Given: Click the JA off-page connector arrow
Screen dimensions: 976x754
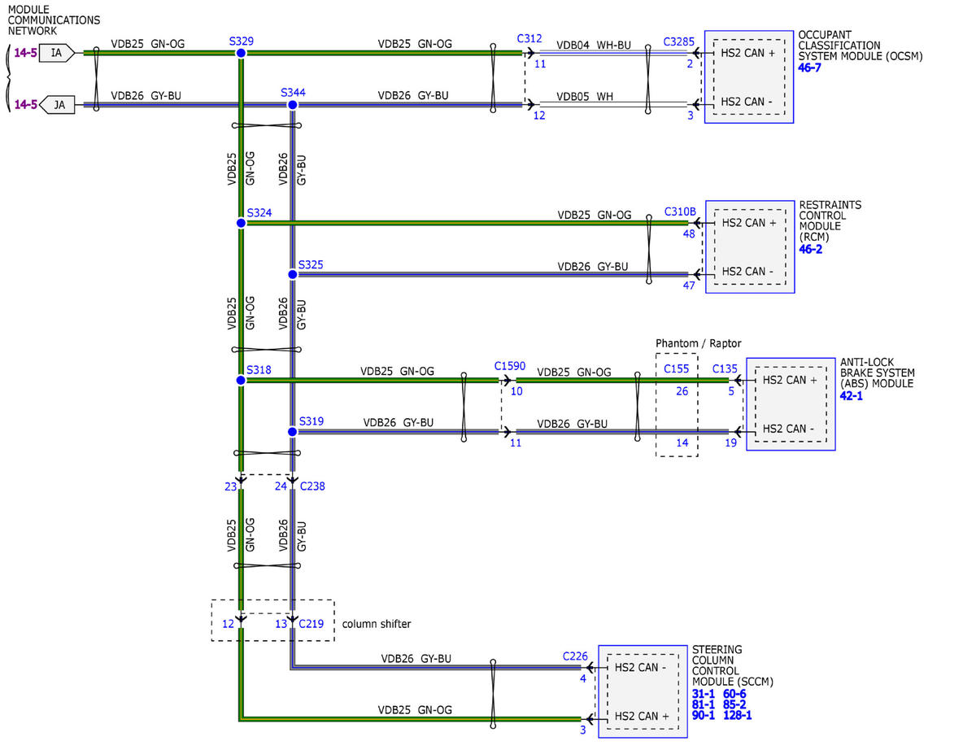Looking at the screenshot, I should (58, 105).
